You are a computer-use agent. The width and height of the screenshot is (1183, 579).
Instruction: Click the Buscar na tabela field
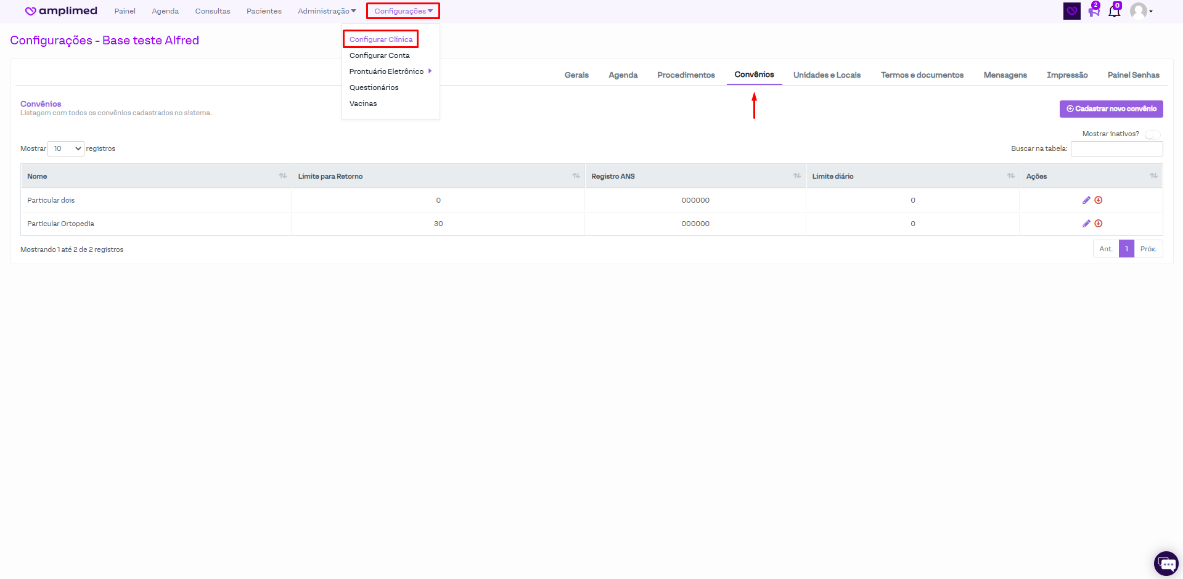pos(1116,148)
